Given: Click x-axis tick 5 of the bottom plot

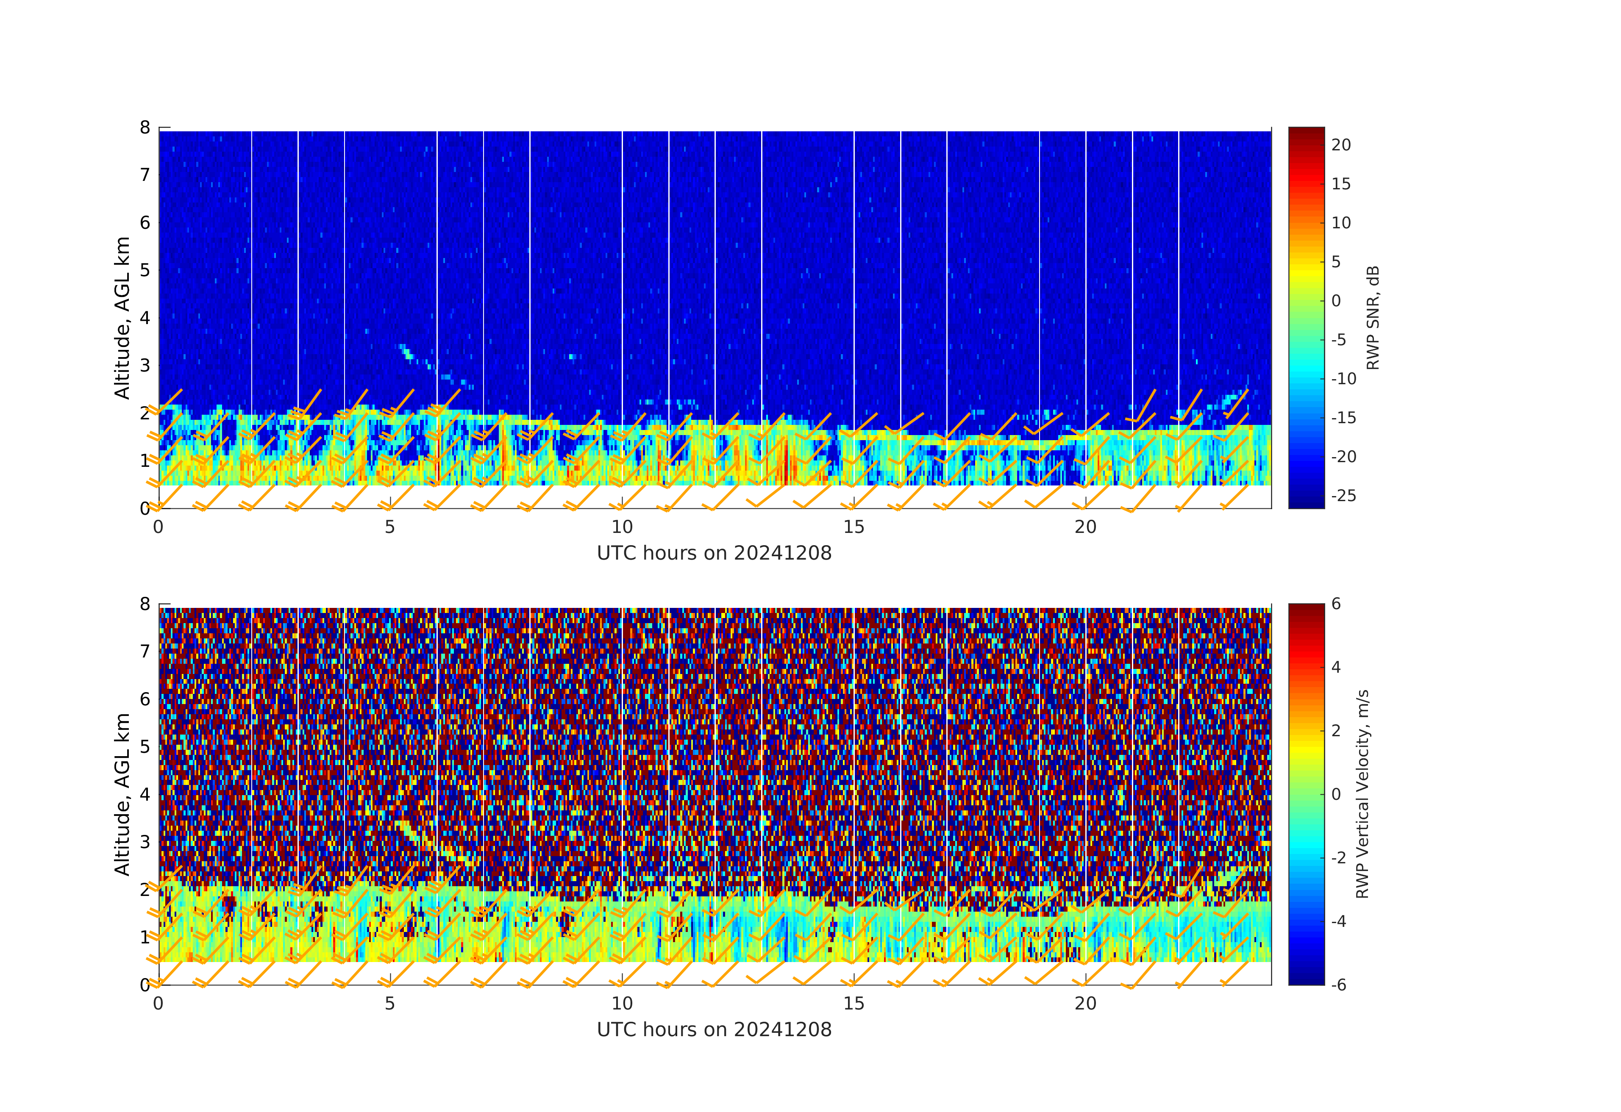Looking at the screenshot, I should (x=390, y=1003).
